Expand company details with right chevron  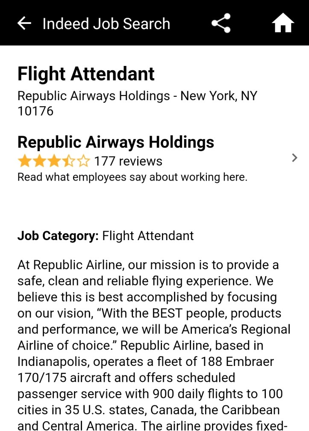[x=294, y=158]
